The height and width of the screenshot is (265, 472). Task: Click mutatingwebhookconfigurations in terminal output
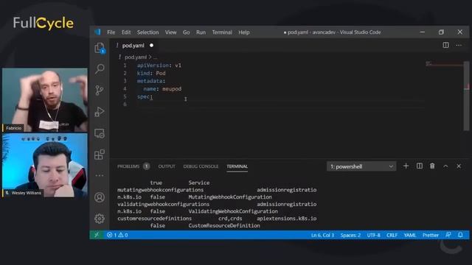tap(161, 190)
